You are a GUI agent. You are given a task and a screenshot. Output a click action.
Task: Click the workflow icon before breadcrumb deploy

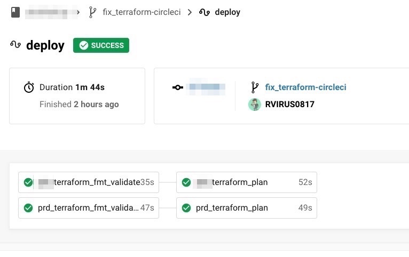[204, 12]
